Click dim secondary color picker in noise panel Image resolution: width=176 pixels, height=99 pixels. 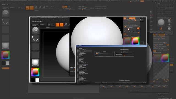point(127,41)
